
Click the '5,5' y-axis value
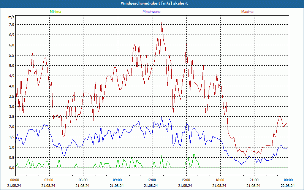pyautogui.click(x=12, y=55)
